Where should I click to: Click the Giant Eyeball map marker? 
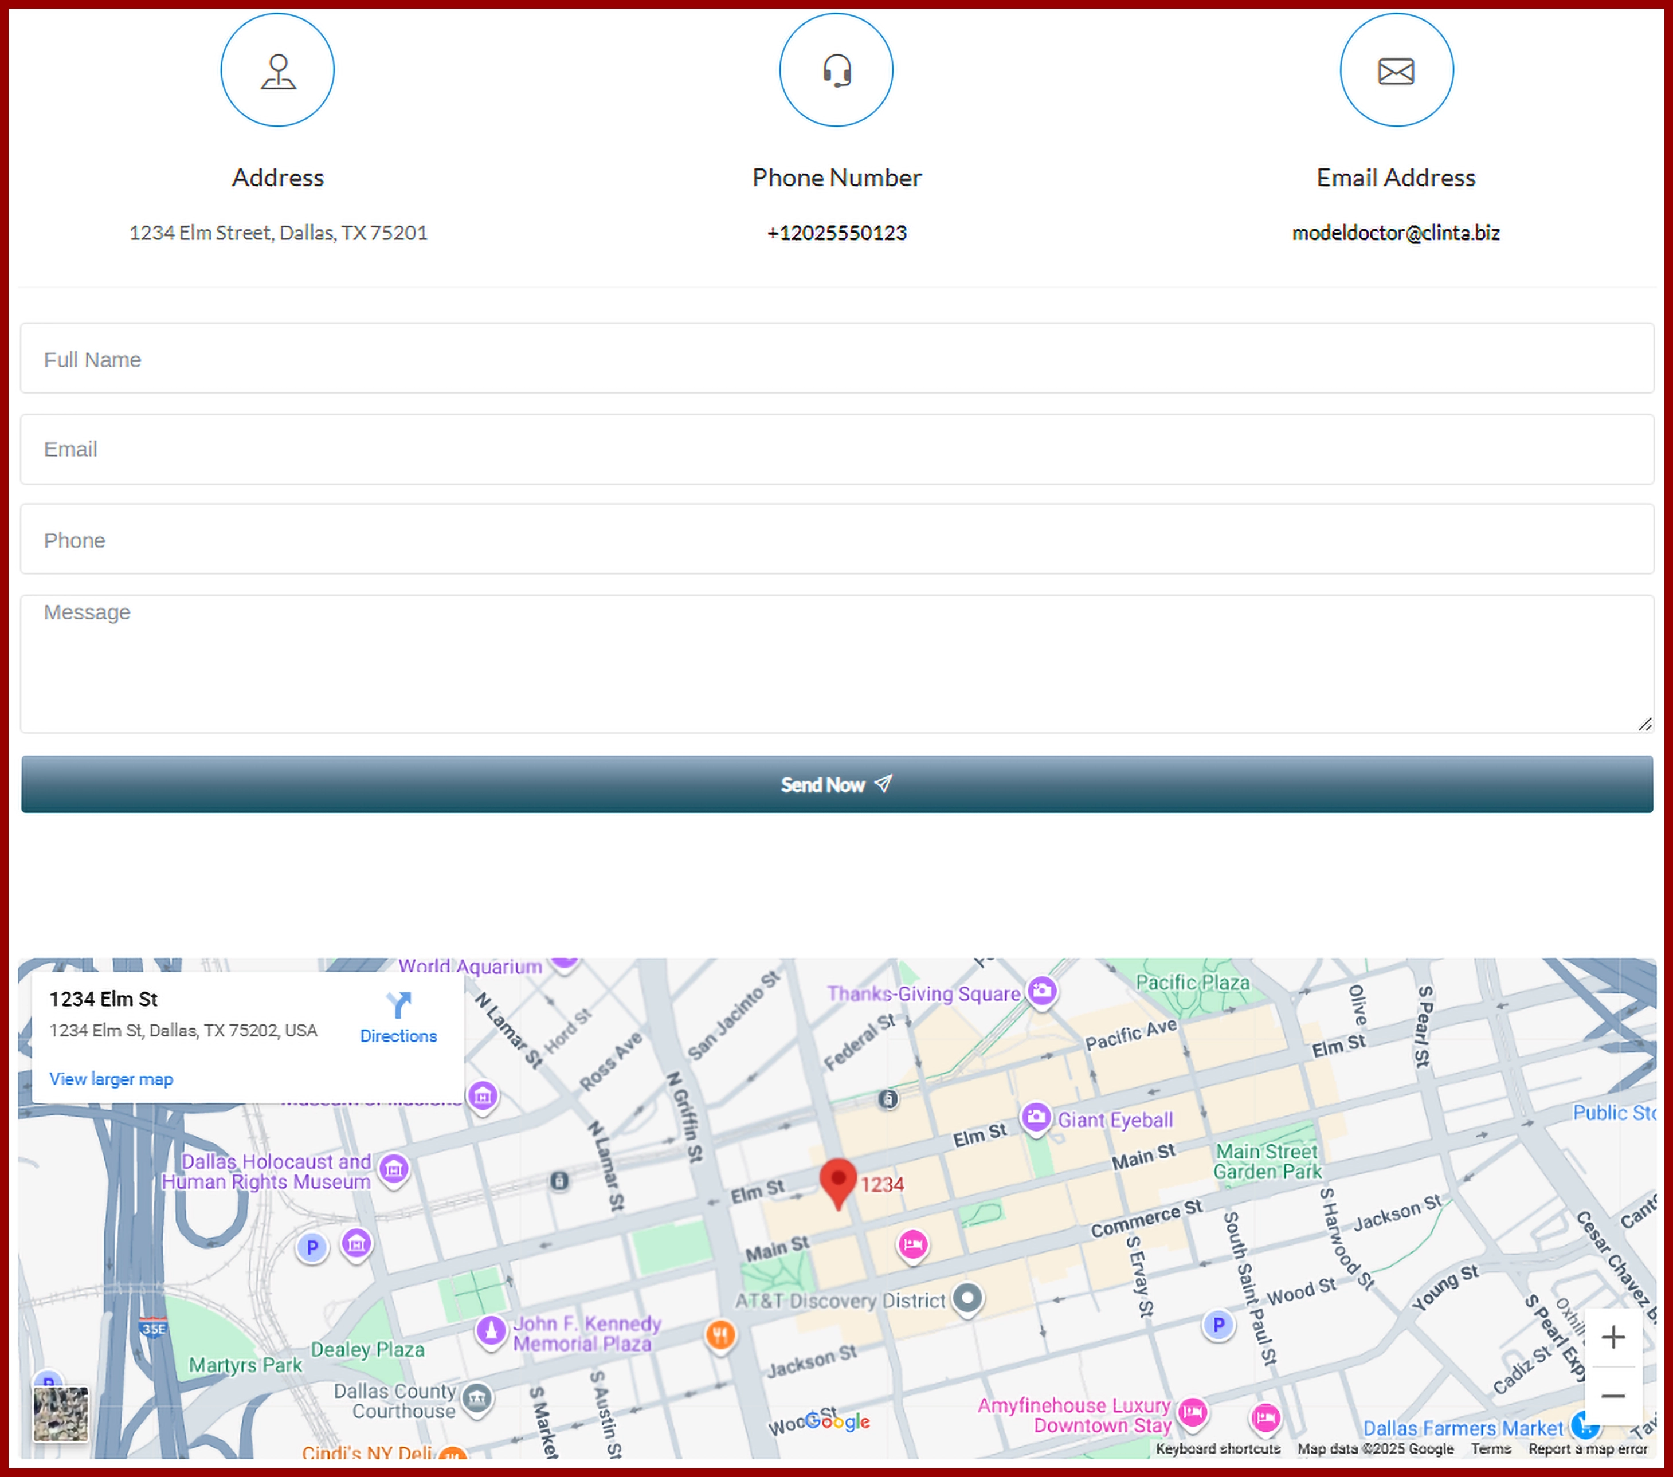1036,1118
